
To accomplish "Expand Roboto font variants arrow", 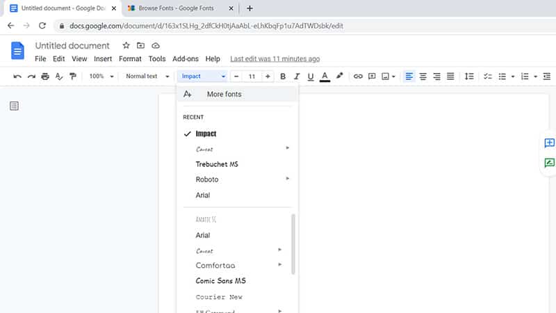I will click(x=288, y=179).
